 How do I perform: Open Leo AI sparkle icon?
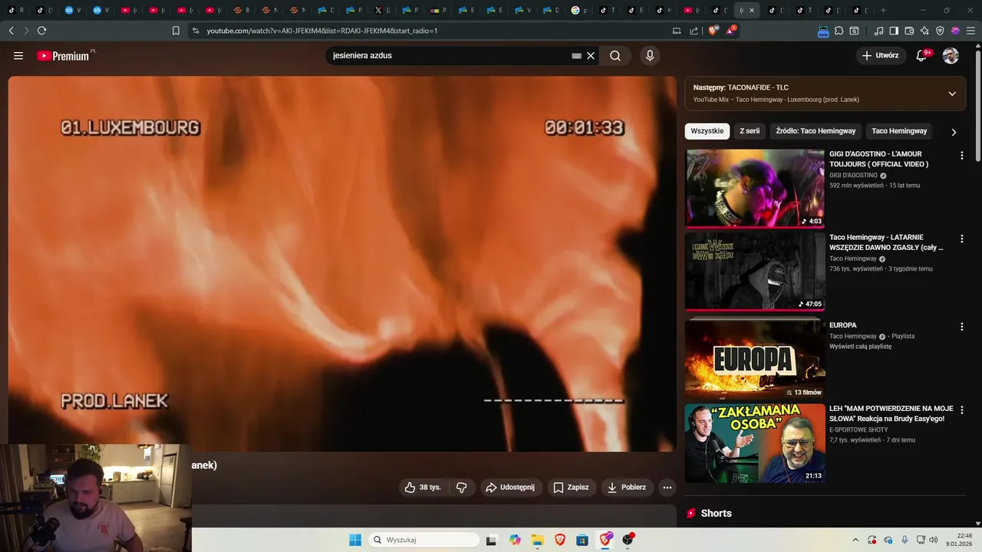(924, 31)
